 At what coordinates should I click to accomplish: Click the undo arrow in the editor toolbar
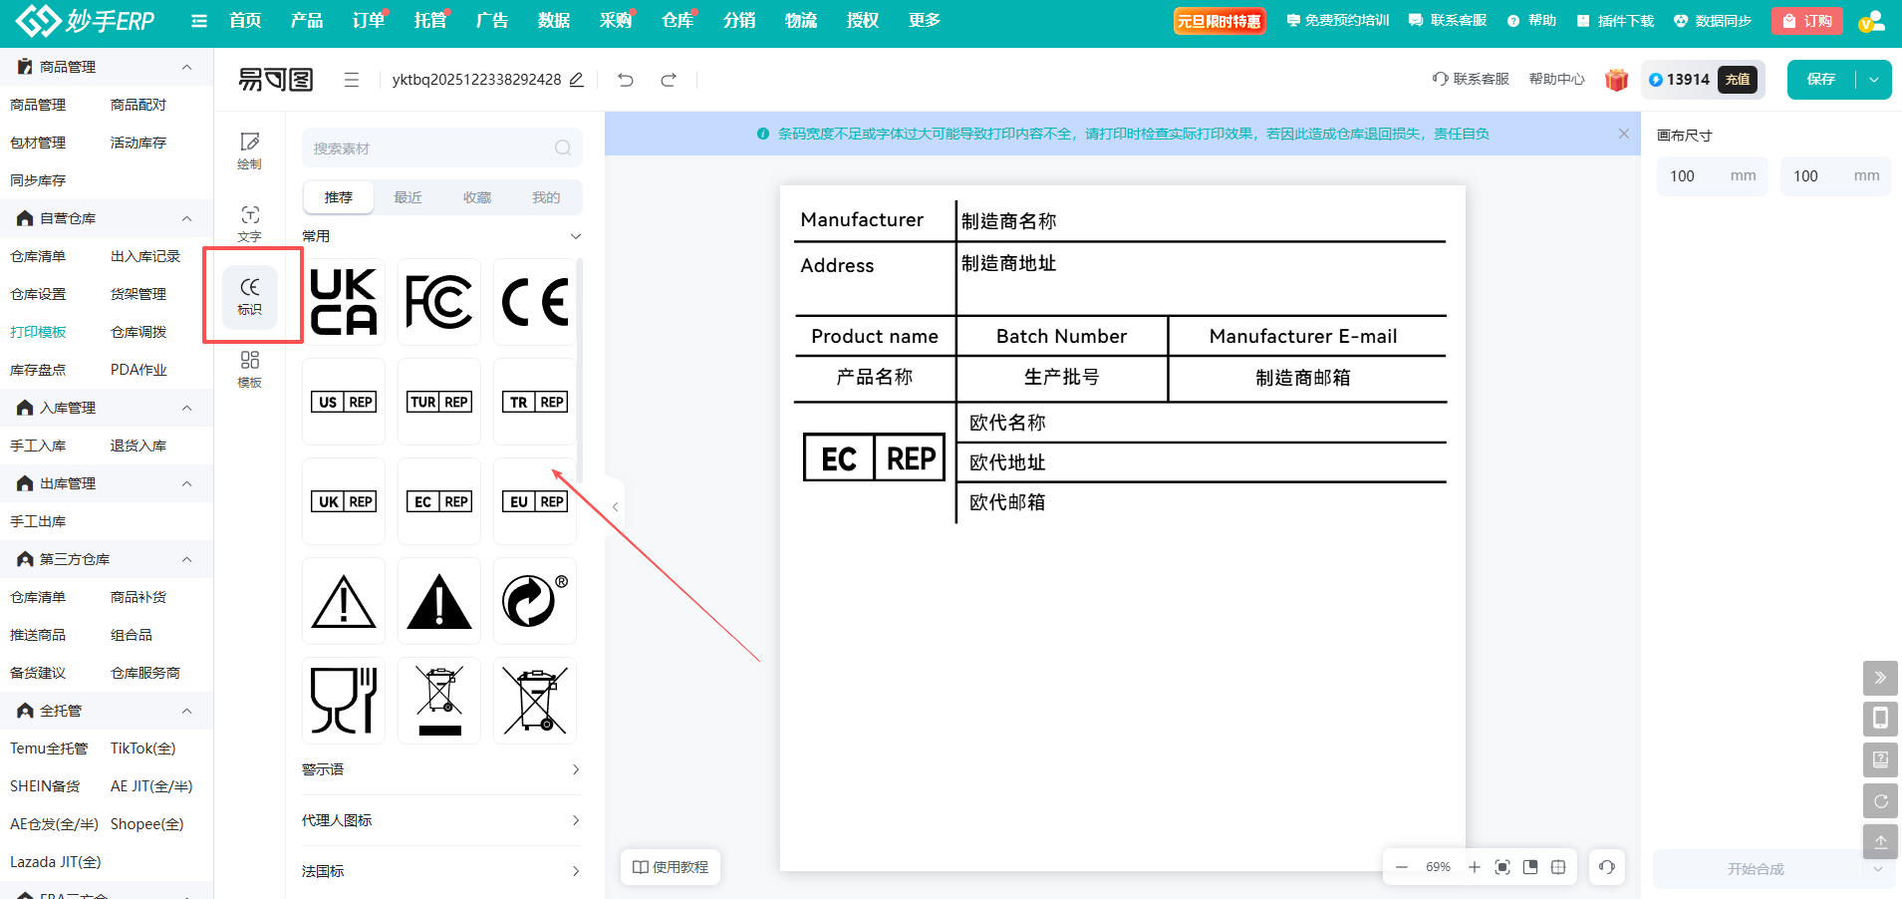pos(626,80)
